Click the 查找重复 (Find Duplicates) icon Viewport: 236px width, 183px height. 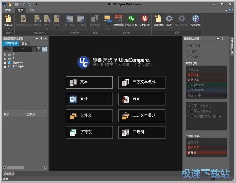119,19
